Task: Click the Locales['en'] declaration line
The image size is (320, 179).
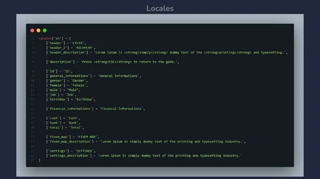Action: click(55, 39)
